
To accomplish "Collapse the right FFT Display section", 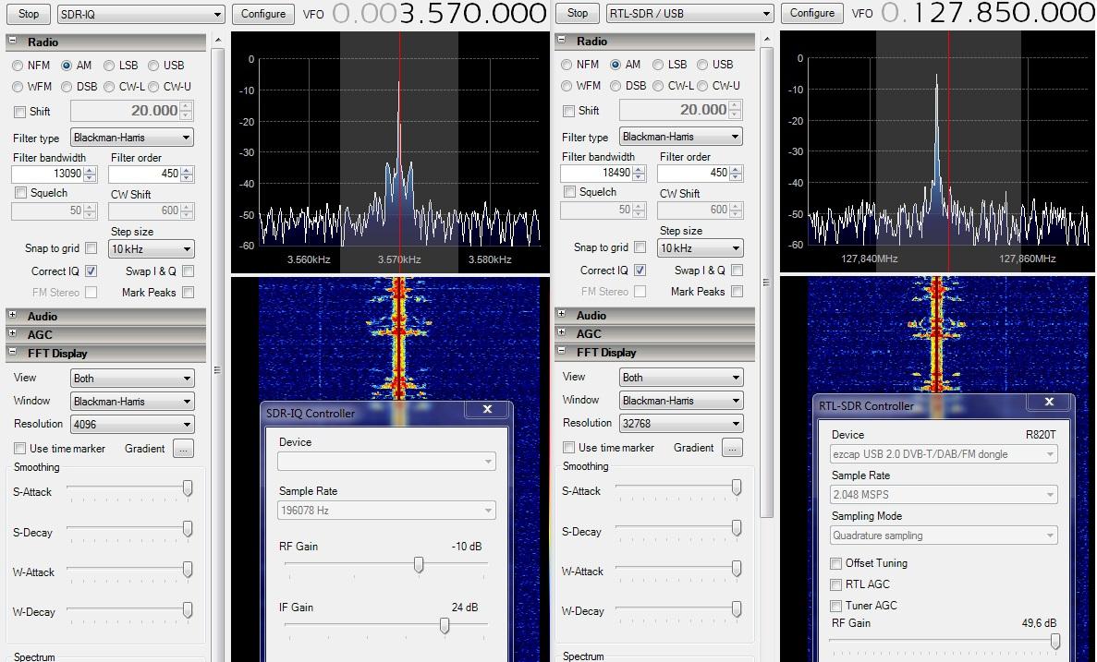I will point(562,352).
